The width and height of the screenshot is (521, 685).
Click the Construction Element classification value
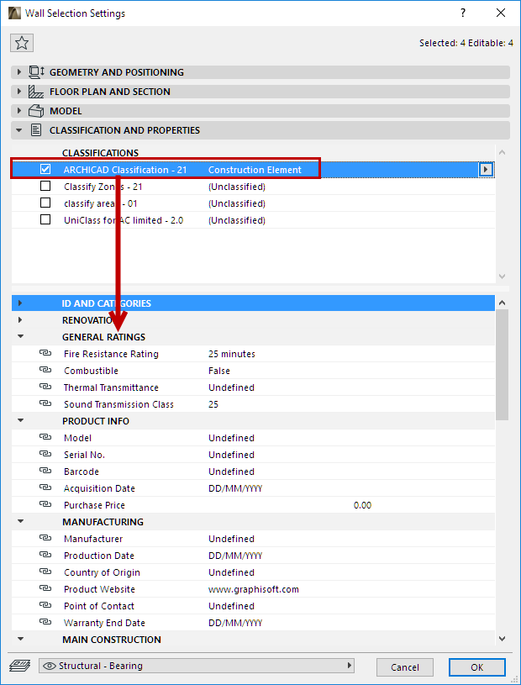click(255, 170)
